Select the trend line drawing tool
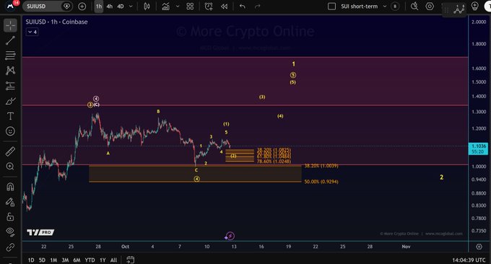 click(x=10, y=40)
